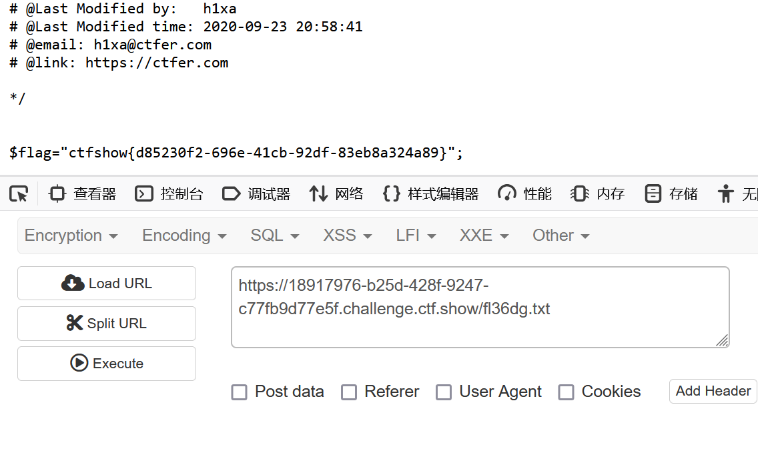Open the 网络 network panel
758x467 pixels.
336,194
